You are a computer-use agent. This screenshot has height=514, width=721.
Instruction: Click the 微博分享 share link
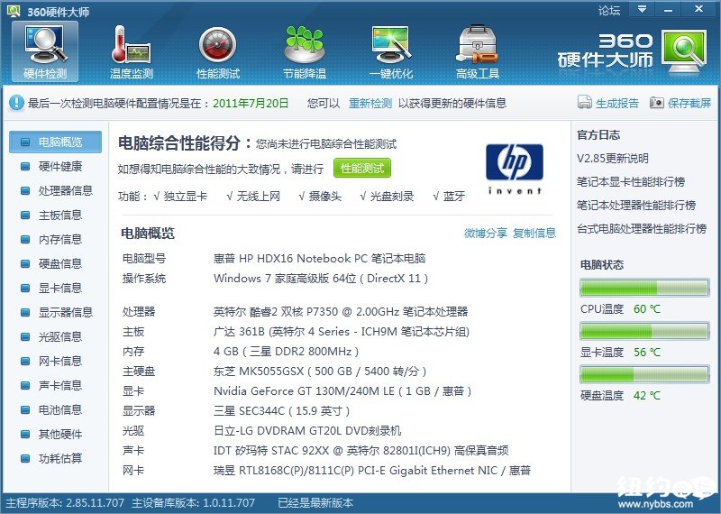[486, 234]
